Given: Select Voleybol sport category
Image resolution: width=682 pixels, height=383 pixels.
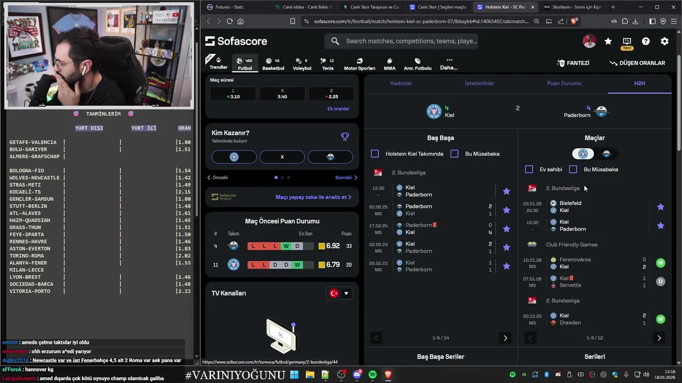Looking at the screenshot, I should coord(302,64).
